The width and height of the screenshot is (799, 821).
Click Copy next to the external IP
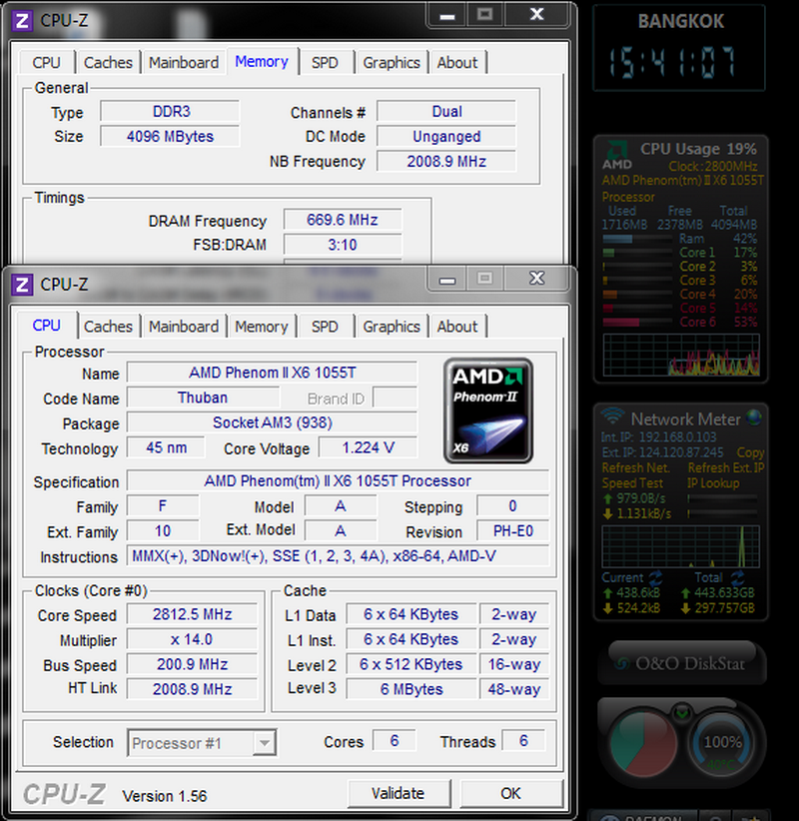750,452
